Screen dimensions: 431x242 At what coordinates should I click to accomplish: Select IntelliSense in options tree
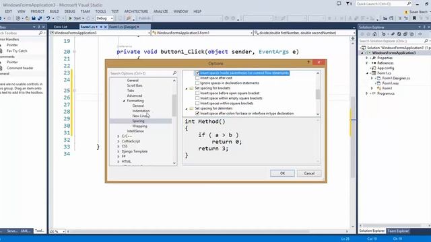135,131
